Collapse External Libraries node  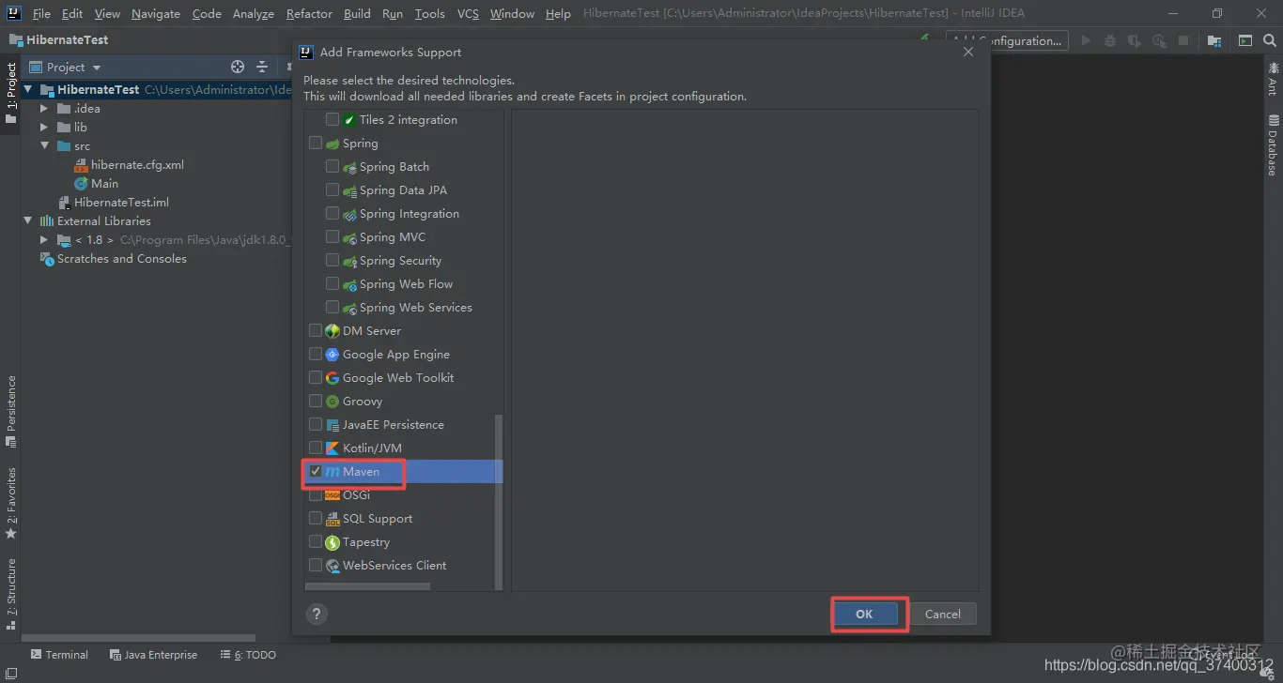point(28,221)
